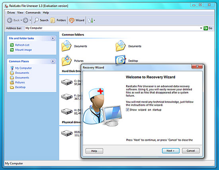The height and width of the screenshot is (170, 219).
Task: Open the Pictures folder icon in Common folders
Action: pyautogui.click(x=66, y=60)
